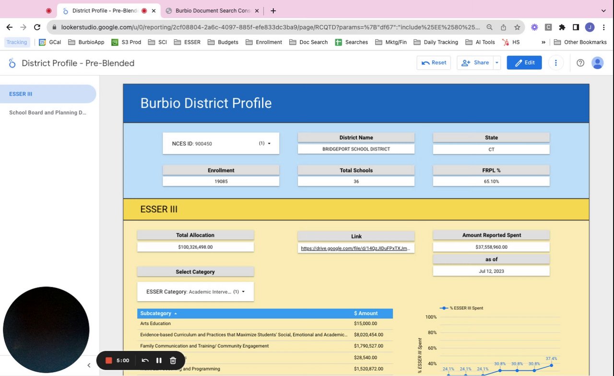Viewport: 614px width, 376px height.
Task: Open the HS HubSpot bookmark
Action: 511,42
